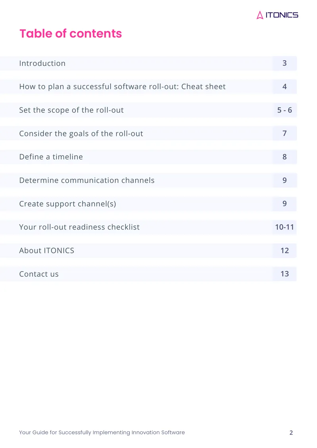Click the 5 - 6 page range
Screen dimensions: 317x448
click(x=285, y=110)
